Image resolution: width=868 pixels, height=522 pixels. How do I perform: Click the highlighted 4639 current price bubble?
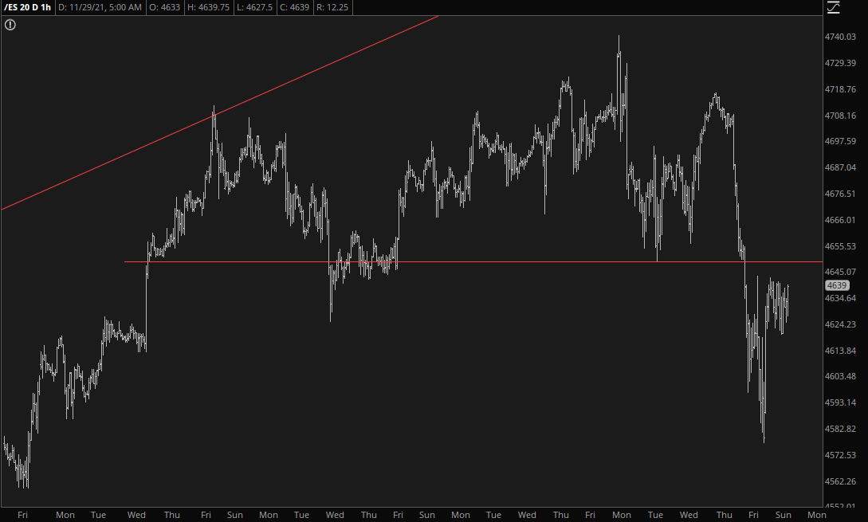(836, 285)
